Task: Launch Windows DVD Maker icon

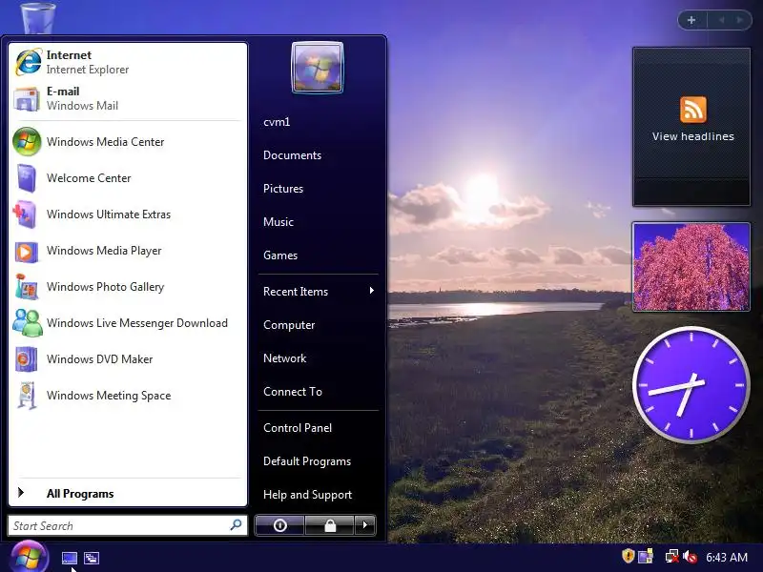Action: [x=26, y=359]
